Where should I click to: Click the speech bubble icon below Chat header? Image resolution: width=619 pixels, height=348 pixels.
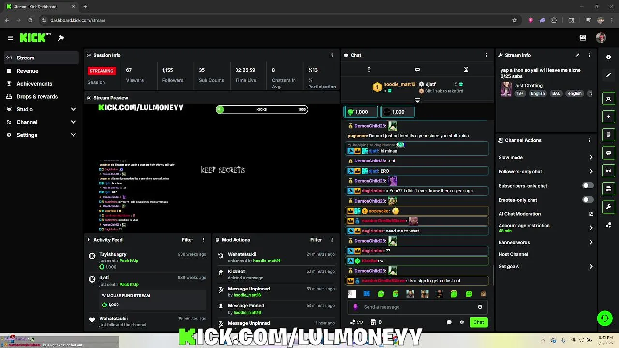(x=417, y=70)
